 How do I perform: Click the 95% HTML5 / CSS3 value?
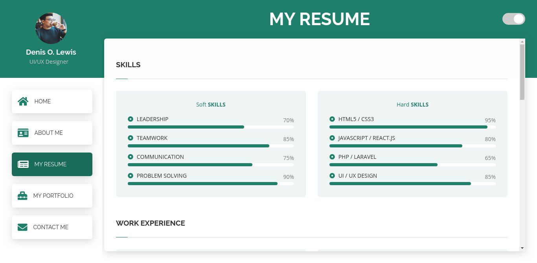point(490,120)
